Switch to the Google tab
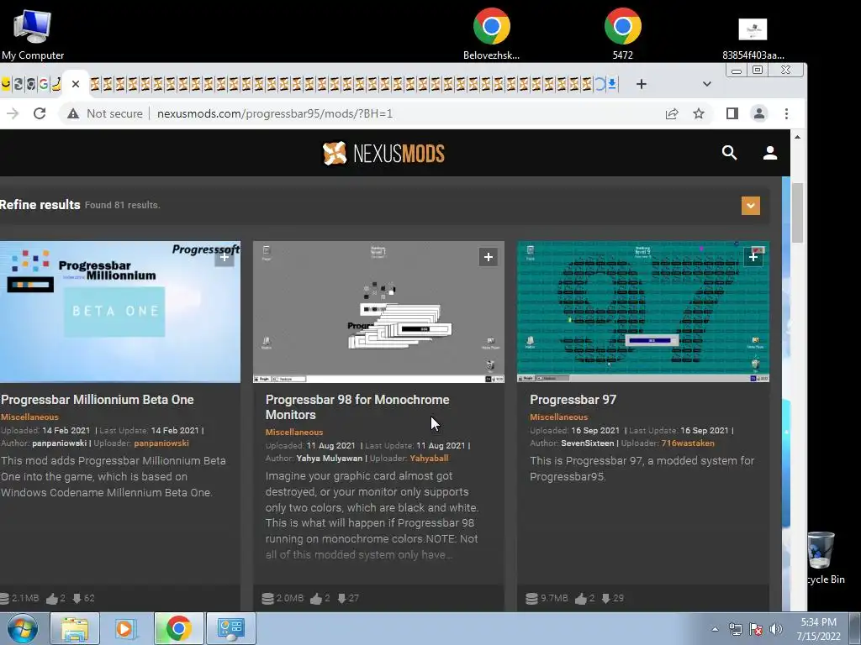This screenshot has height=645, width=861. (x=44, y=84)
